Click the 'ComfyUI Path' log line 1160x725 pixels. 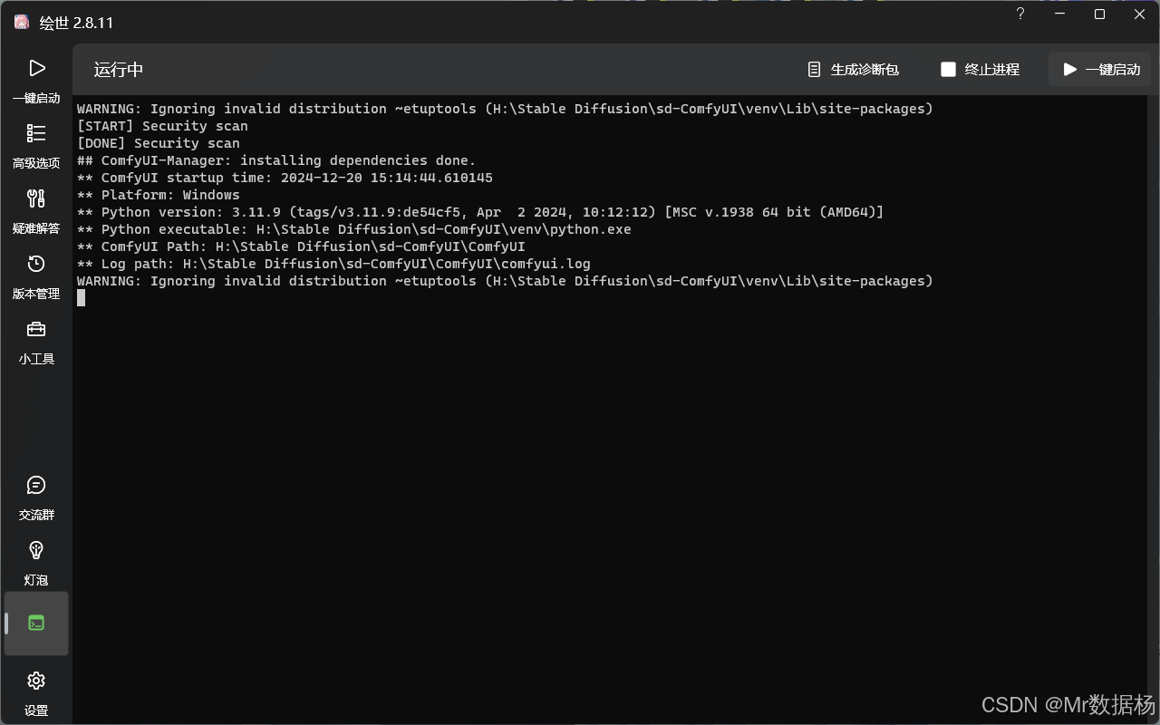click(x=301, y=246)
